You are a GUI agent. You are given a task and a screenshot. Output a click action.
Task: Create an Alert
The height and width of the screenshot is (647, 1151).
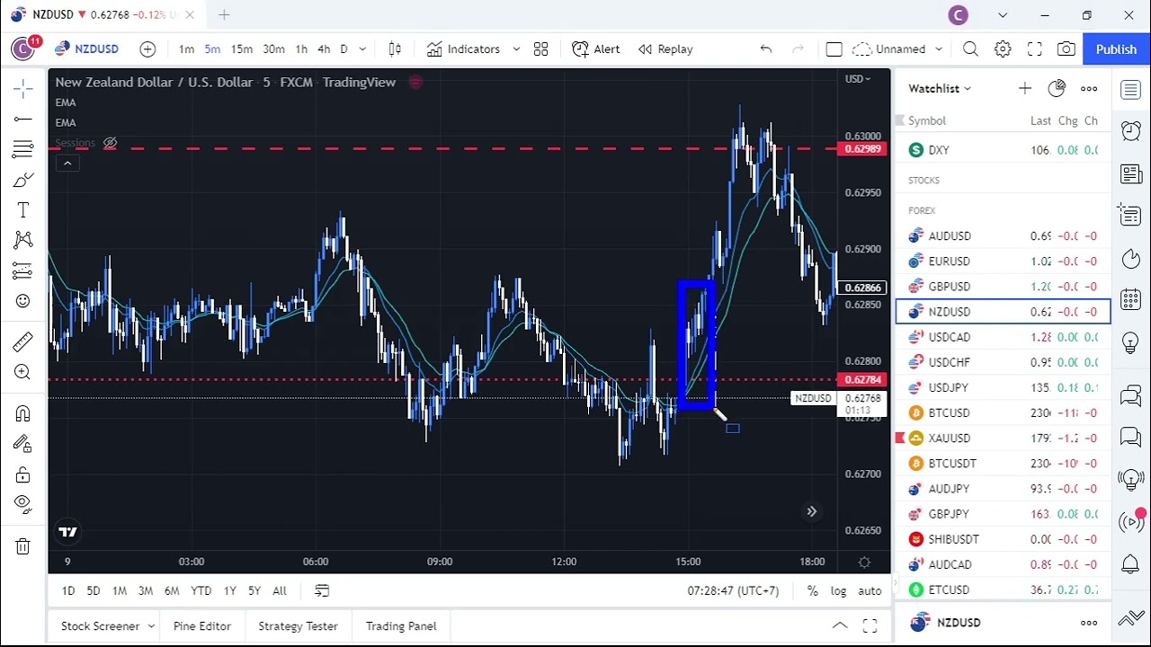(x=596, y=49)
